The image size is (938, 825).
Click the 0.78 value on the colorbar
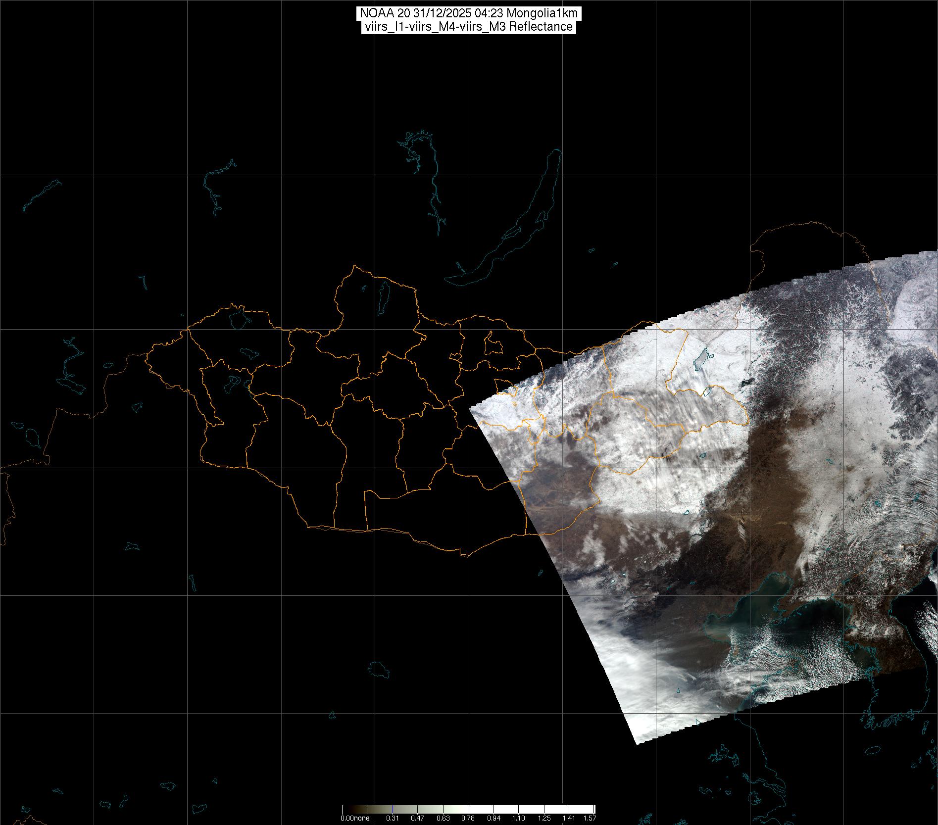468,818
